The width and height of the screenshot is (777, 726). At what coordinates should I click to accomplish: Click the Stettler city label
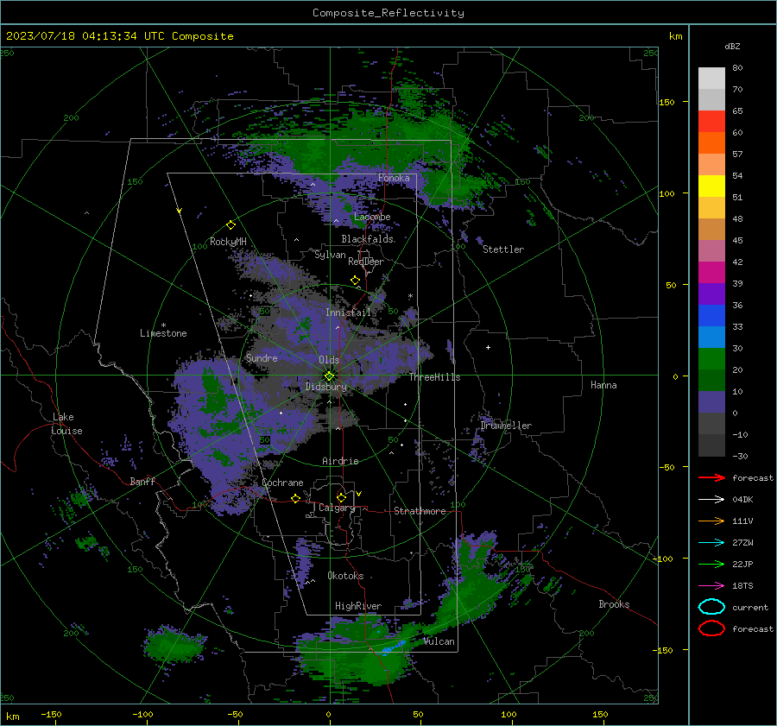coord(503,249)
